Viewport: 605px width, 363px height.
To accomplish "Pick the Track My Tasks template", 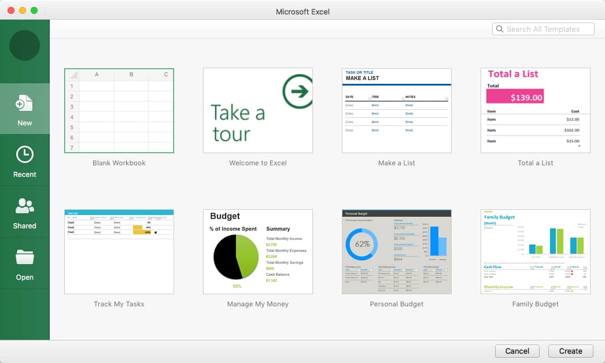I will [119, 251].
